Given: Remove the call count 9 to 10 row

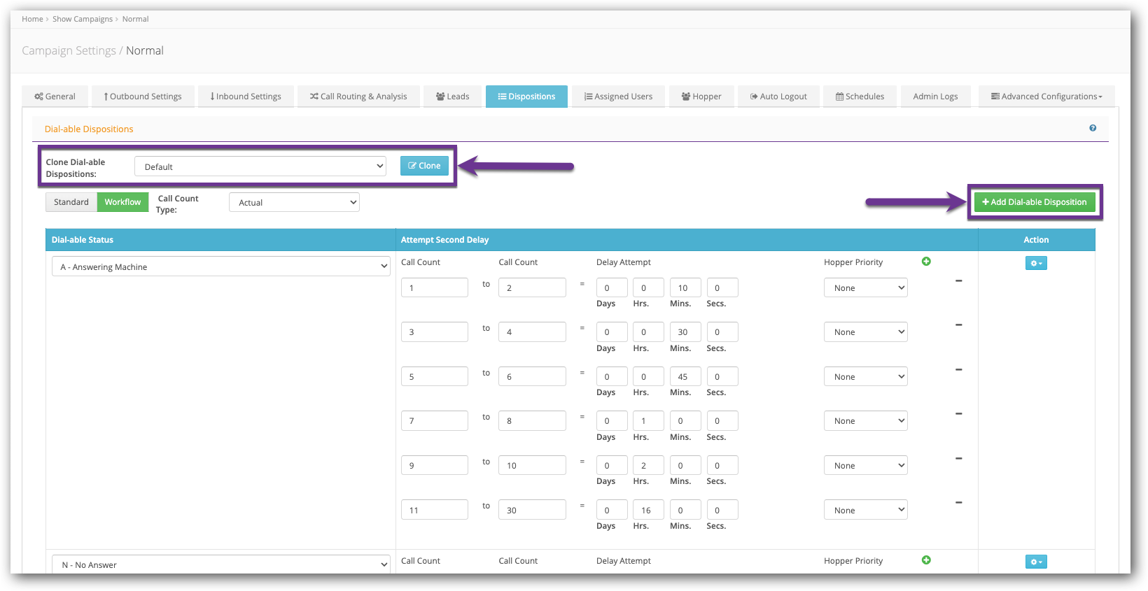Looking at the screenshot, I should pos(959,459).
